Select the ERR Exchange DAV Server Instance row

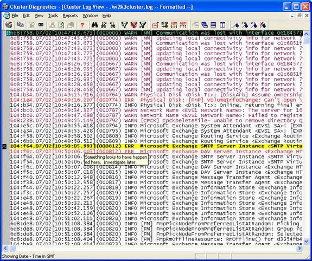point(156,152)
